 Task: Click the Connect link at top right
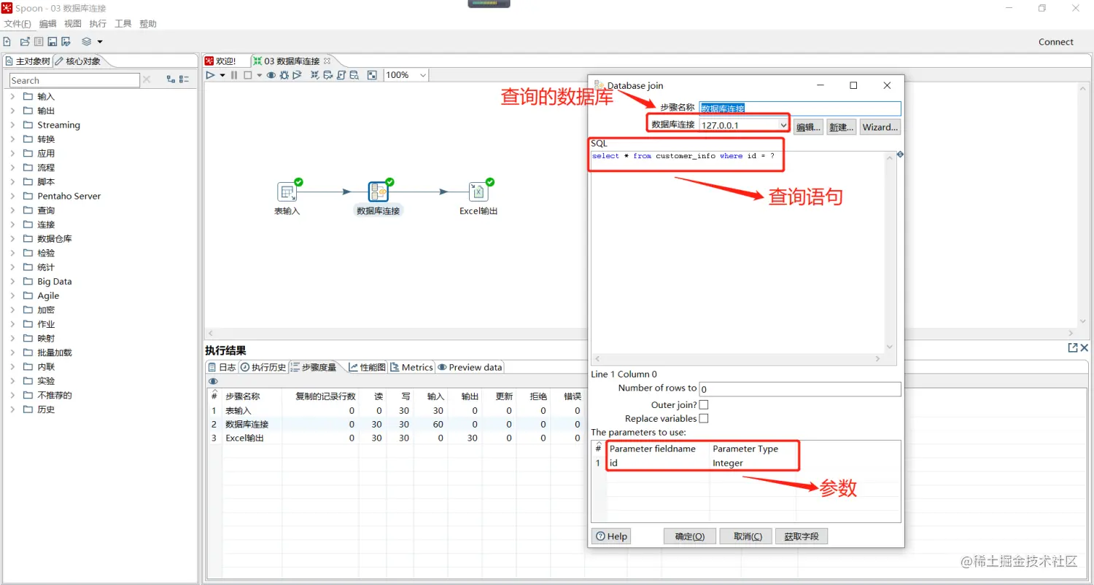coord(1056,42)
